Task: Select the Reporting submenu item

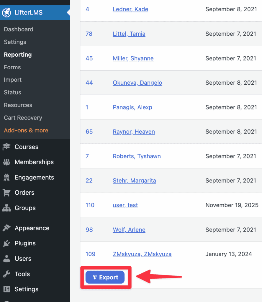Action: [18, 55]
